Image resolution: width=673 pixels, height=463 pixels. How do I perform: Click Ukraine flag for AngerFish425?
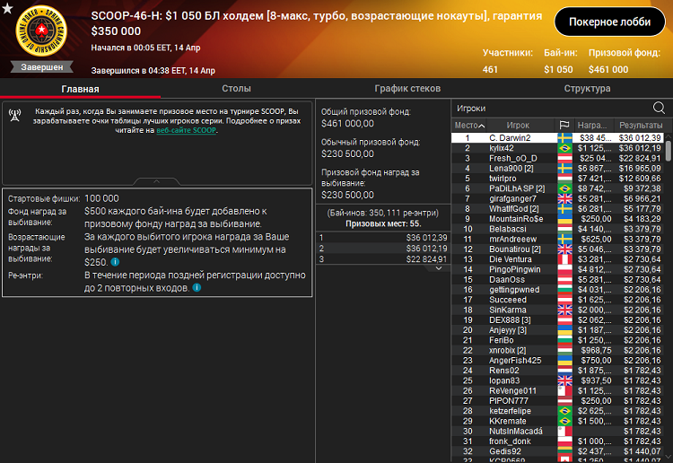point(564,361)
